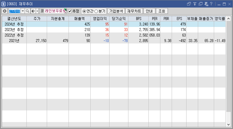Click the BPS column header
This screenshot has height=129, width=233.
pos(139,19)
